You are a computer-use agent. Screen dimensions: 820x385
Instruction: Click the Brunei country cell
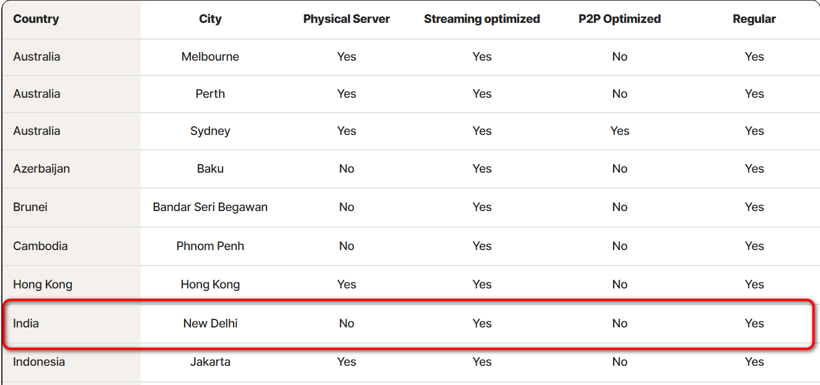30,207
